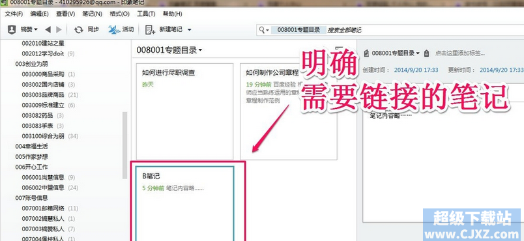Click the sidebar vertical scrollbar thumb
Image resolution: width=524 pixels, height=241 pixels.
click(x=125, y=145)
